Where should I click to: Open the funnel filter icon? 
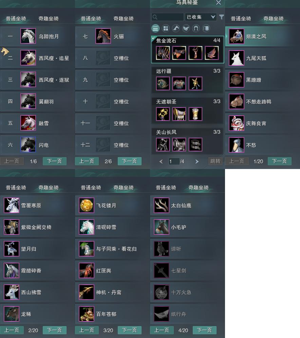click(x=221, y=17)
